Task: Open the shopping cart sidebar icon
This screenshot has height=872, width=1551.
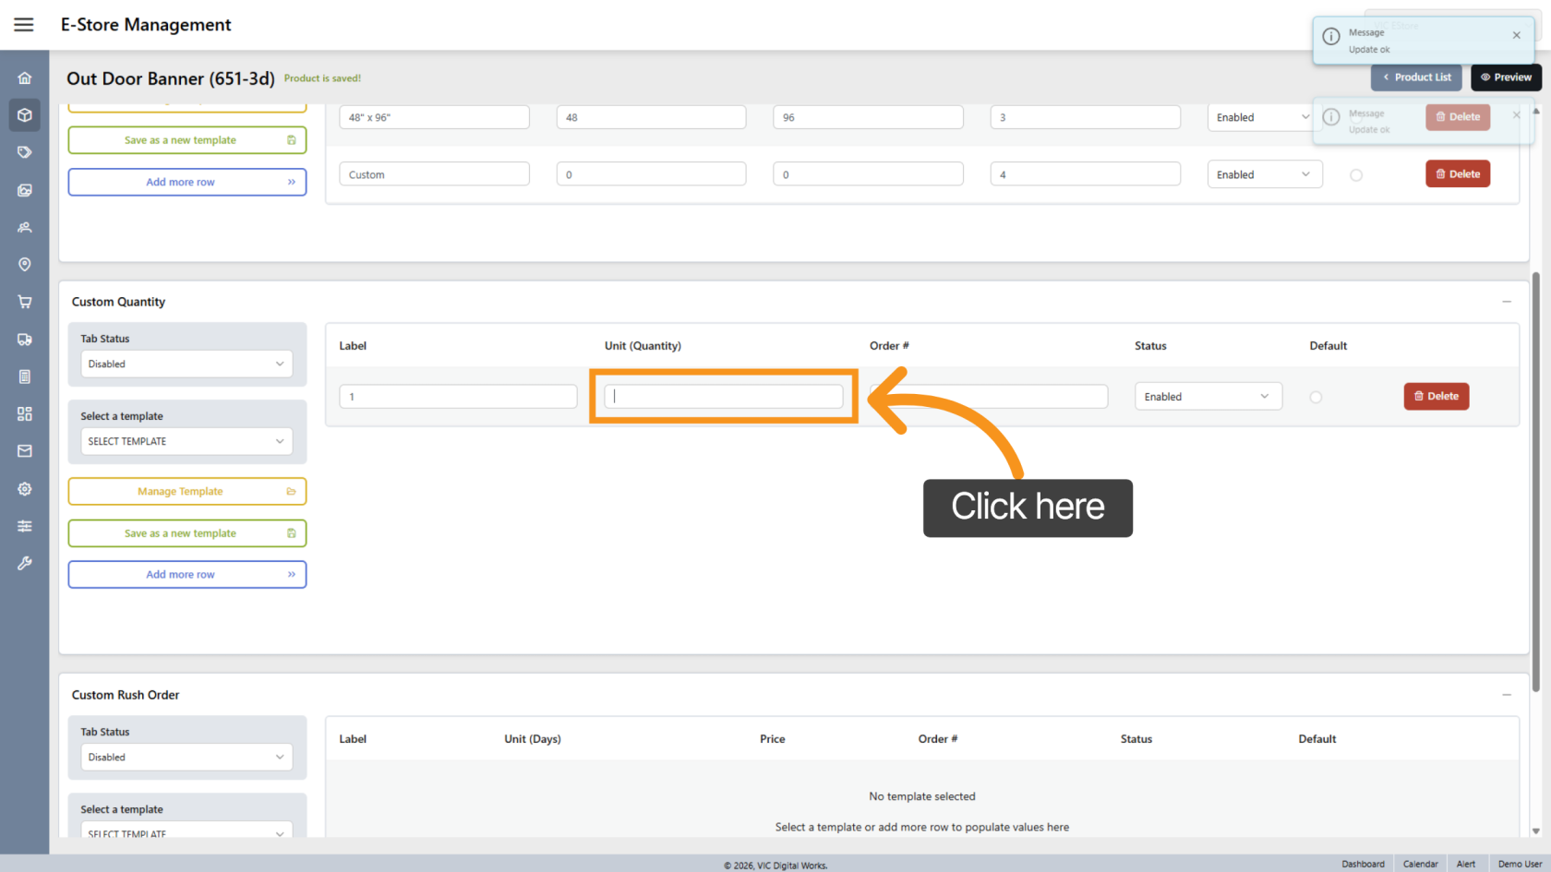Action: pyautogui.click(x=25, y=302)
